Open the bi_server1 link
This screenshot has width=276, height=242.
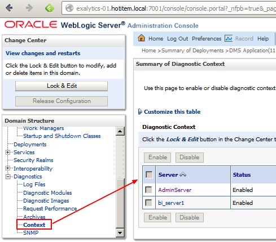[171, 203]
